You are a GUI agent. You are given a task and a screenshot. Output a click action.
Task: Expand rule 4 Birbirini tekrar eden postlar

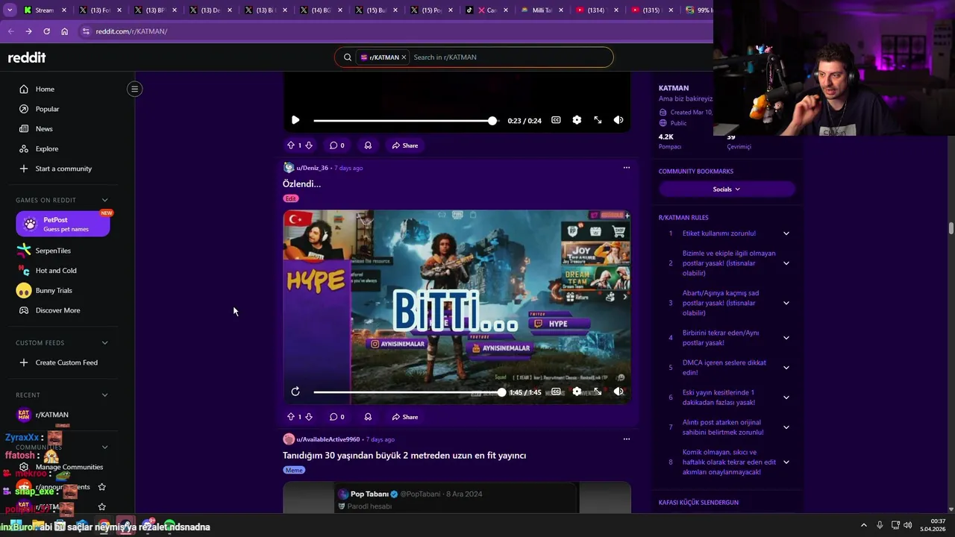pos(786,338)
